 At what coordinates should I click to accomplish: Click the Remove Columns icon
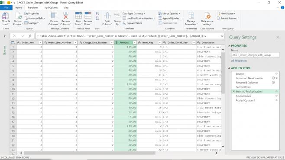point(65,16)
